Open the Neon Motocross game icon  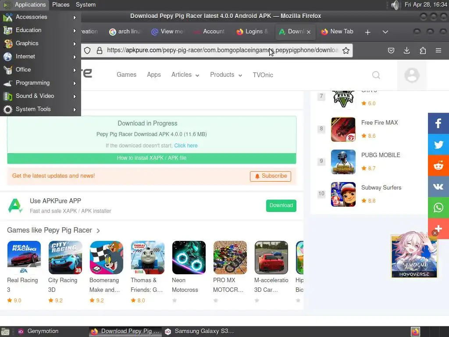tap(189, 258)
